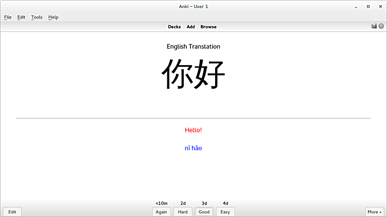Click Add to create a new card
The image size is (387, 217).
pos(190,27)
